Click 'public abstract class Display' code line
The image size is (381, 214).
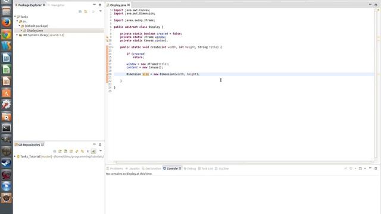tap(138, 27)
